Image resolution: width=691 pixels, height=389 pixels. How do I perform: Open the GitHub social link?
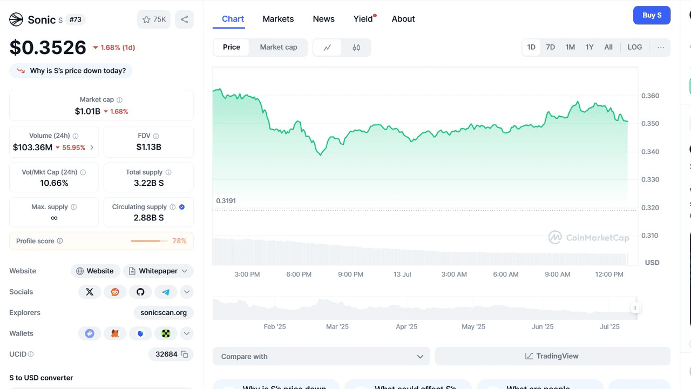[x=140, y=292]
